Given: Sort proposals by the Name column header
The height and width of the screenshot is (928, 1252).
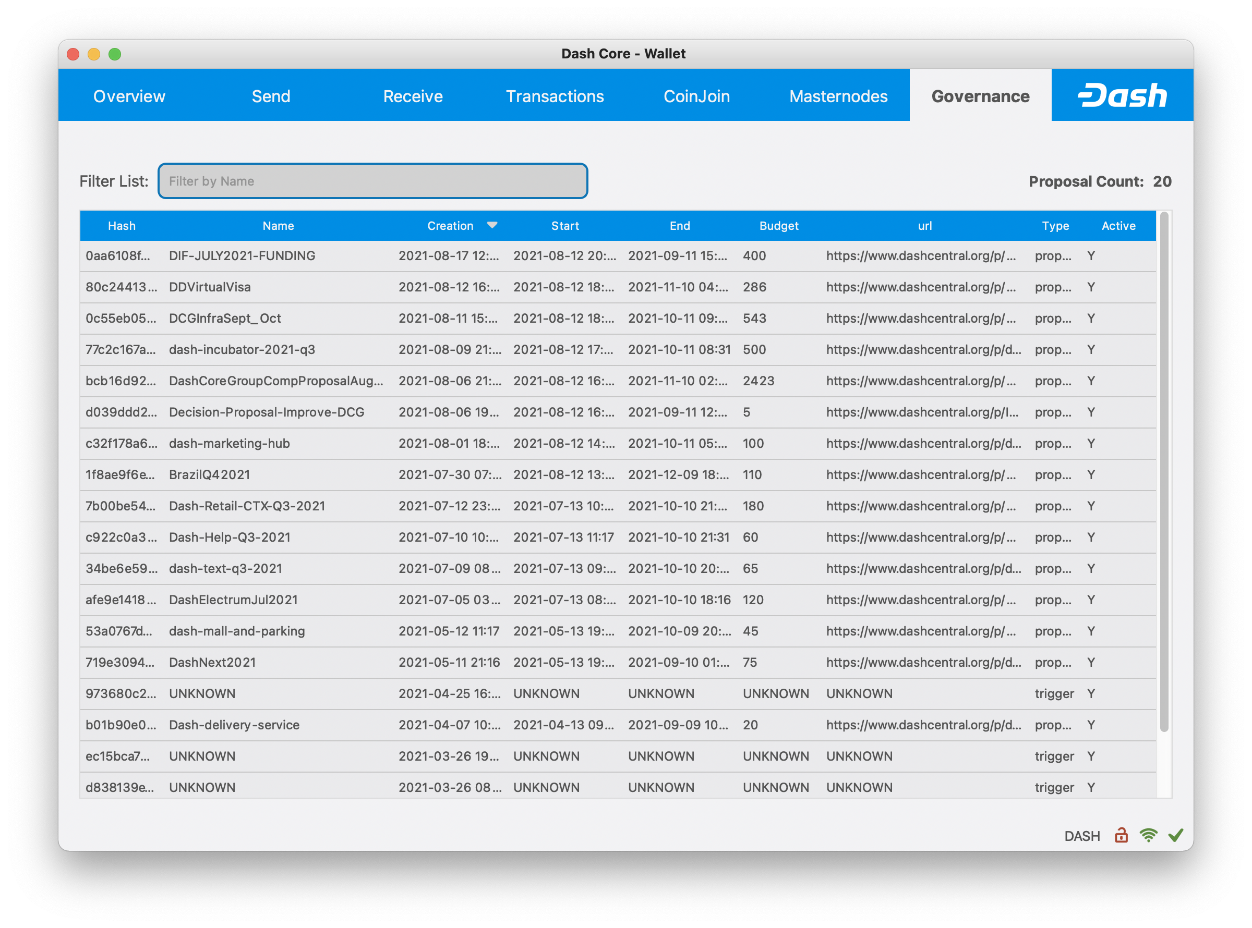Looking at the screenshot, I should click(278, 225).
